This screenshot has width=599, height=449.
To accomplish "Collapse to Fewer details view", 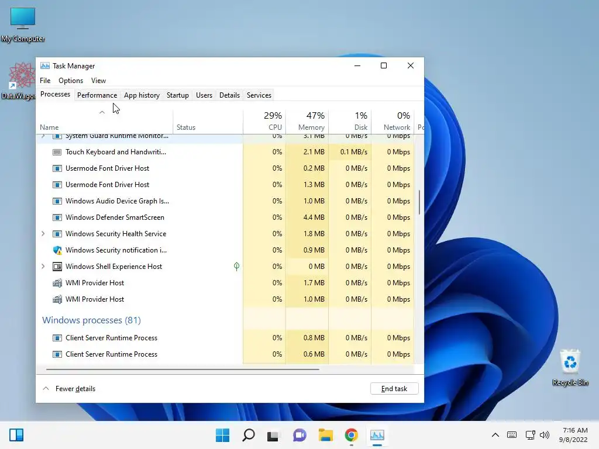I will coord(69,389).
